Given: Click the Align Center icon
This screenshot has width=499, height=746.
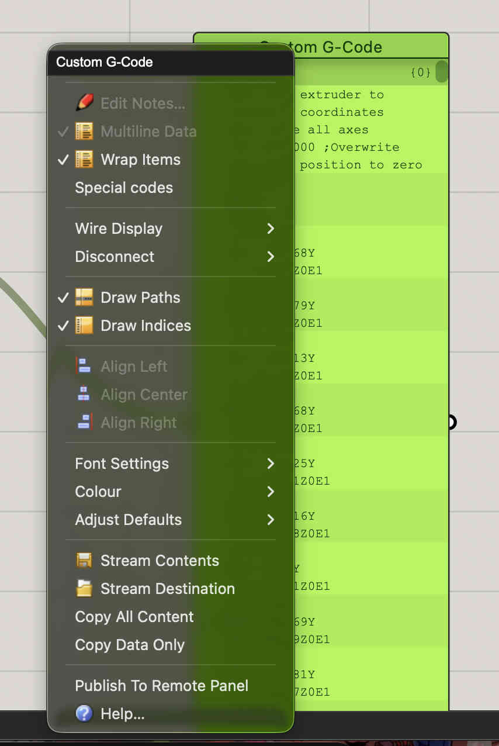Looking at the screenshot, I should tap(84, 395).
